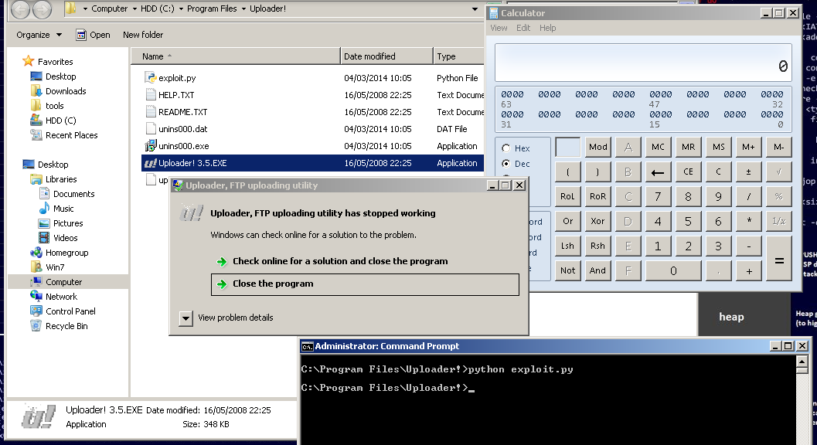Expand the HDD (C:) breadcrumb dropdown arrow
817x445 pixels.
click(181, 8)
